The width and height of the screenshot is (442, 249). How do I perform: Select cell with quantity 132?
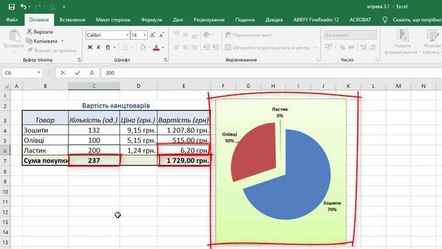(94, 130)
